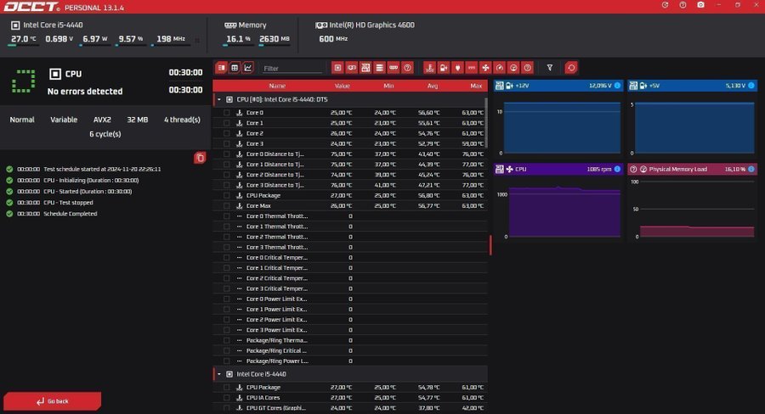Toggle the temperature sensors filter icon

(429, 68)
